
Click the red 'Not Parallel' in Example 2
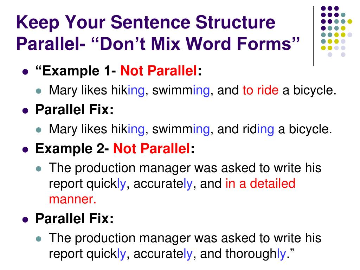[152, 148]
